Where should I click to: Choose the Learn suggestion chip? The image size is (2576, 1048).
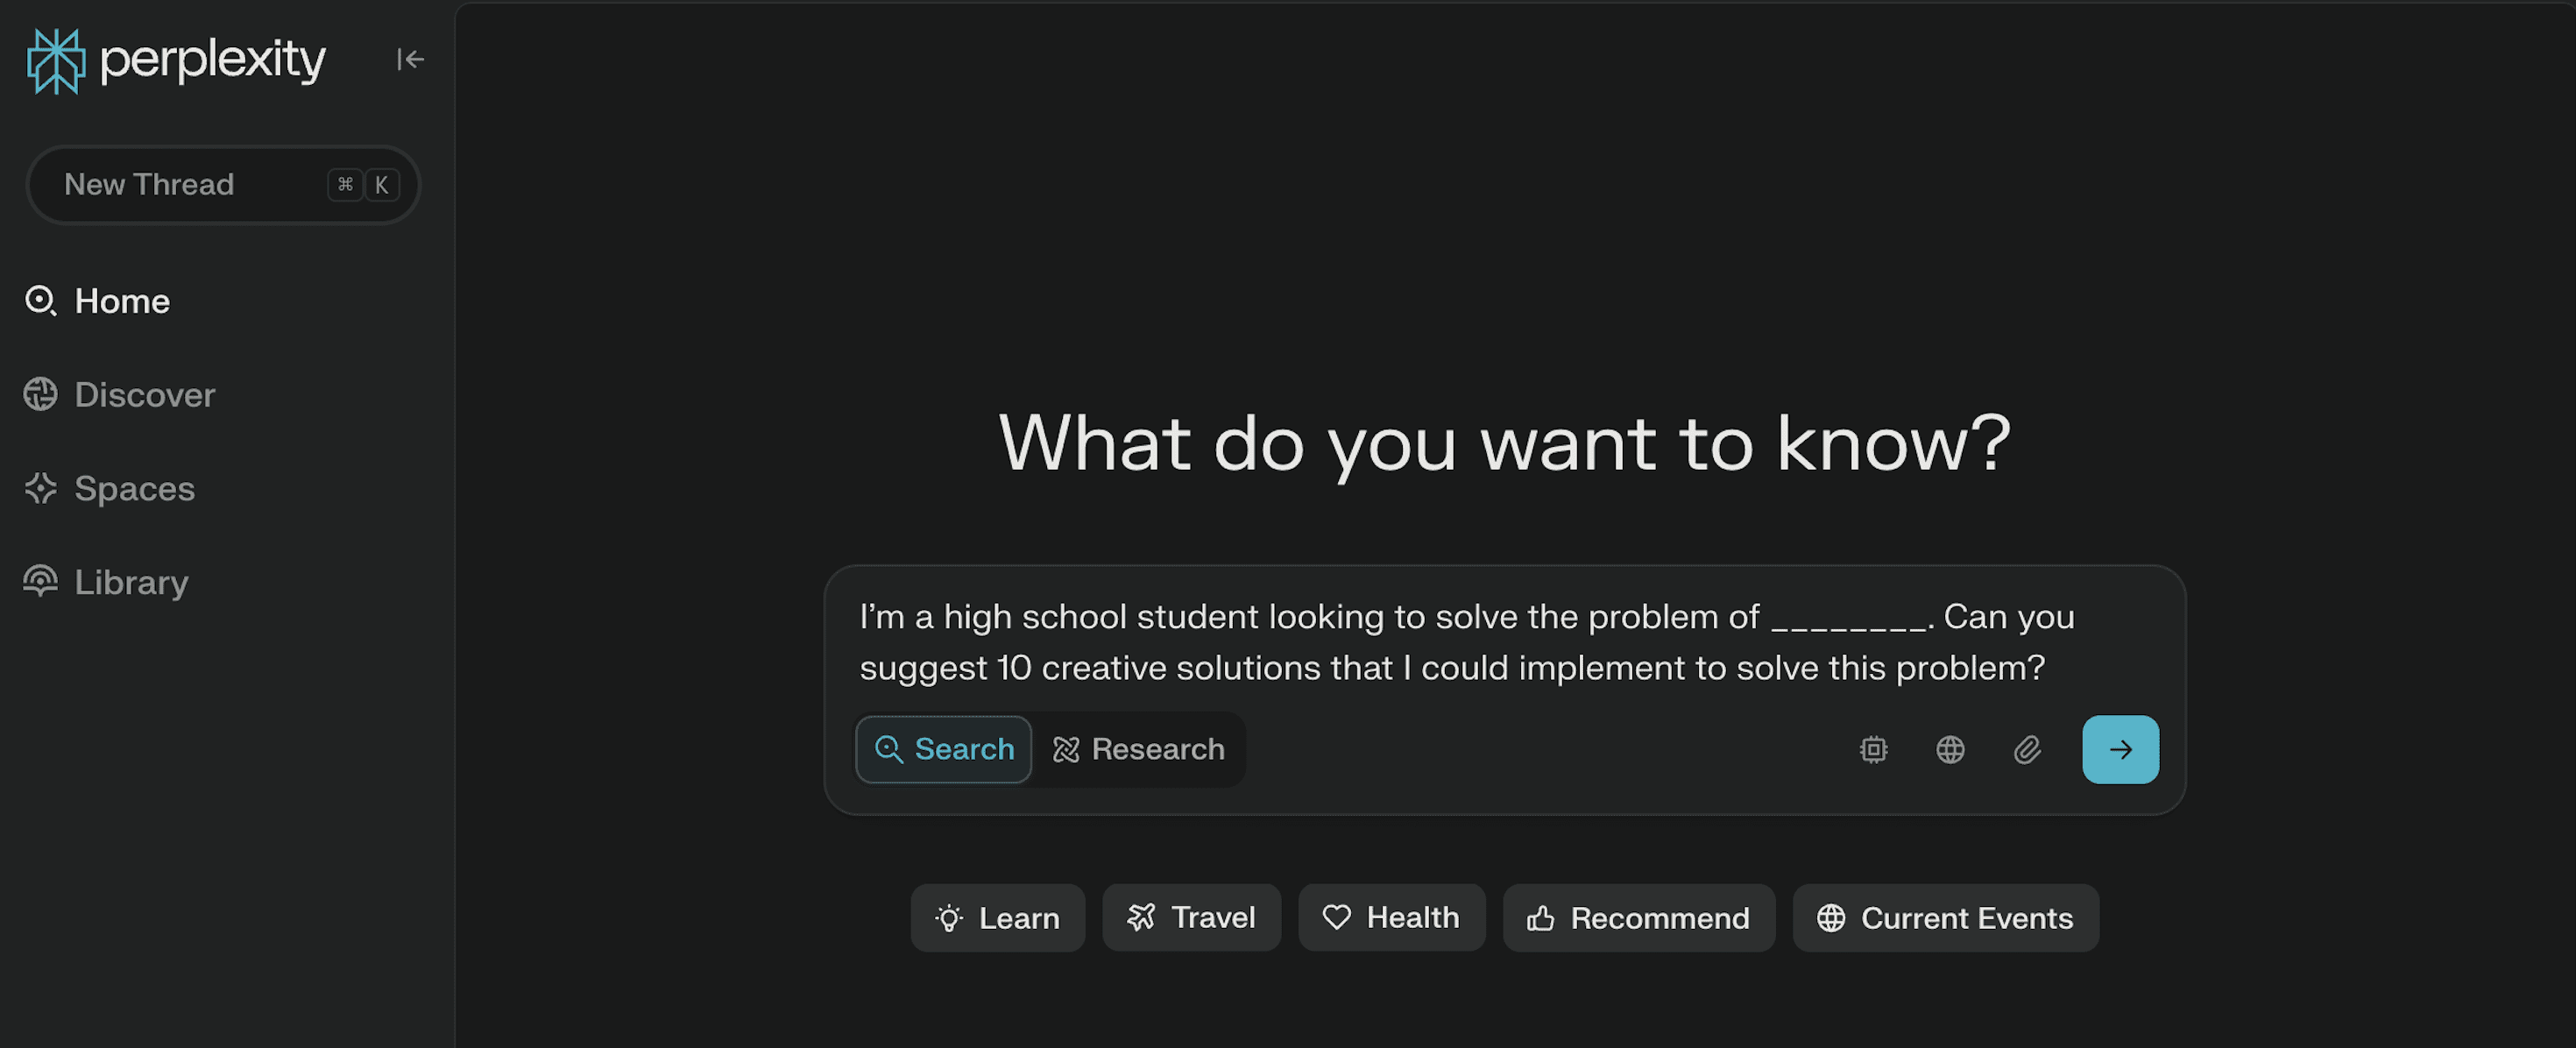(997, 917)
